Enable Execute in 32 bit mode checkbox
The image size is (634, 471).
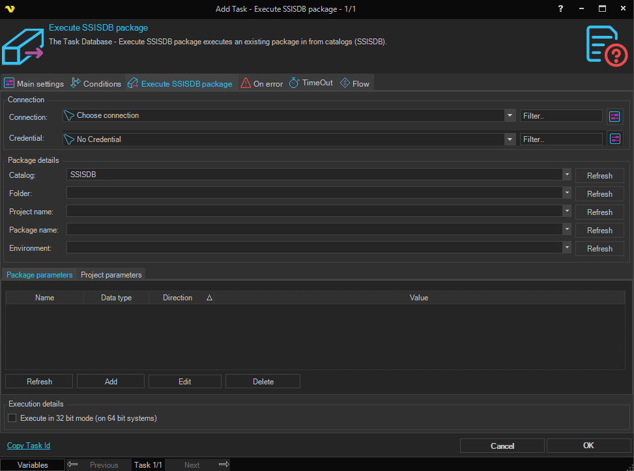(x=12, y=418)
